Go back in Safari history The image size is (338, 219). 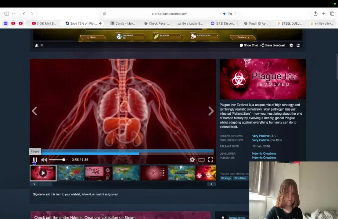(24, 14)
